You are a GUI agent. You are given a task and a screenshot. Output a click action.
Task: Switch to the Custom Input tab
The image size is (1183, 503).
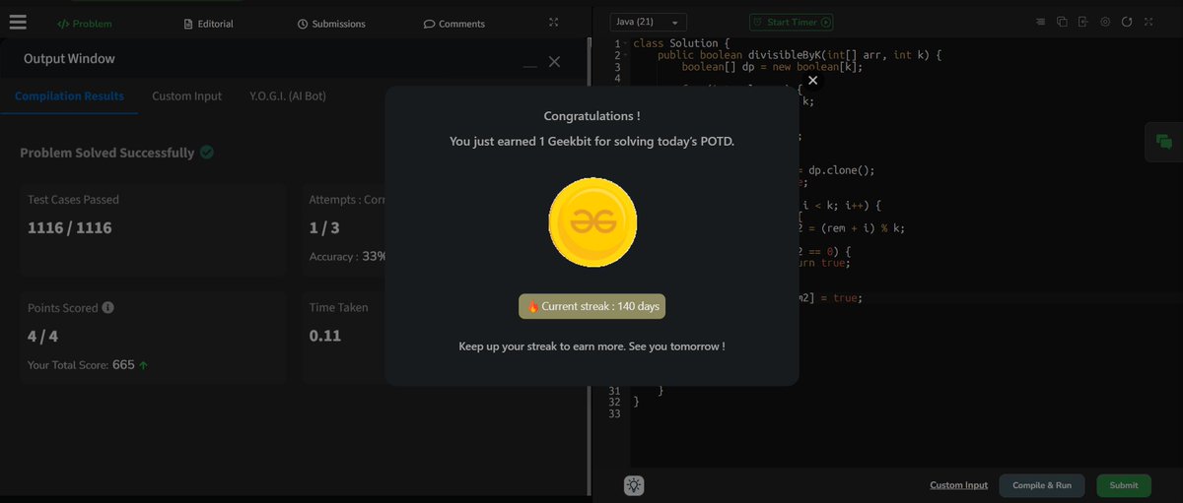187,96
